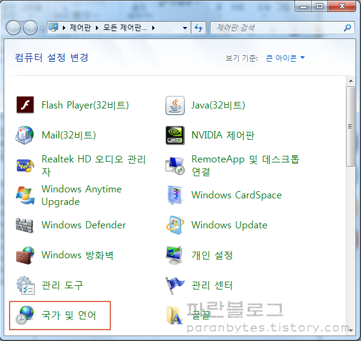
Task: Open the Mail(32비트) link
Action: [x=68, y=135]
